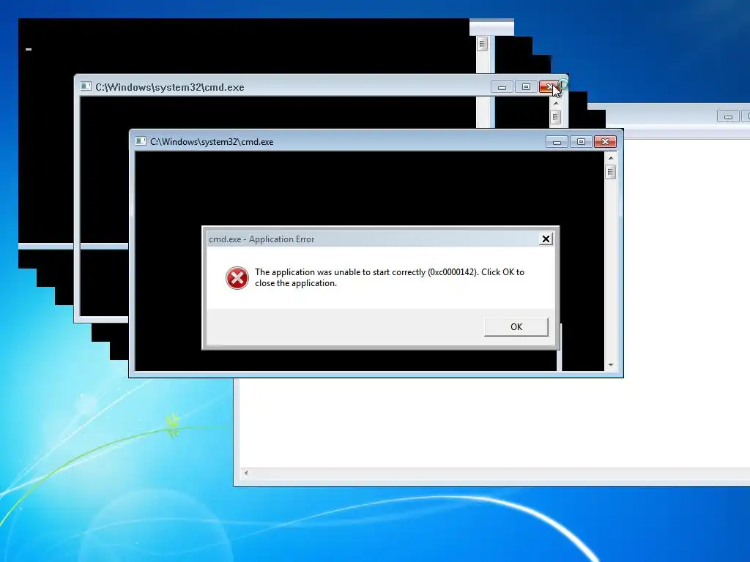The width and height of the screenshot is (750, 562).
Task: Click the error message text in dialog
Action: (390, 277)
